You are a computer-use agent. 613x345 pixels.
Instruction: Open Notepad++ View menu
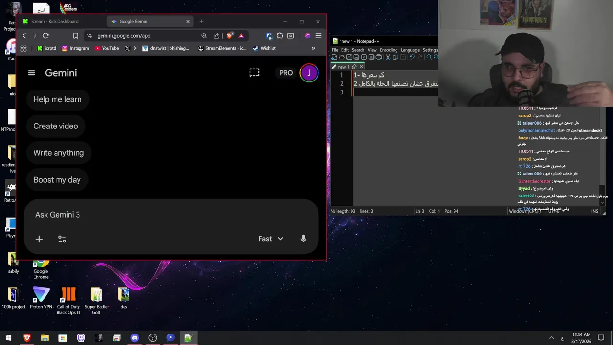pos(372,50)
